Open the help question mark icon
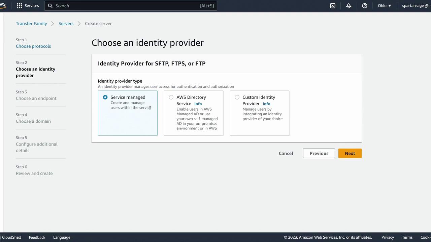The image size is (431, 242). 365,6
